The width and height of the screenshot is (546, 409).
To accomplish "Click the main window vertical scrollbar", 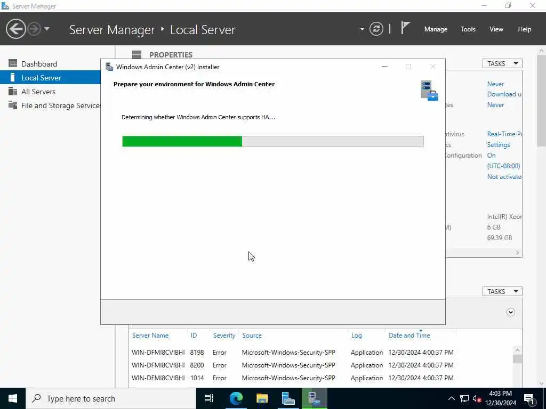I will pyautogui.click(x=542, y=101).
